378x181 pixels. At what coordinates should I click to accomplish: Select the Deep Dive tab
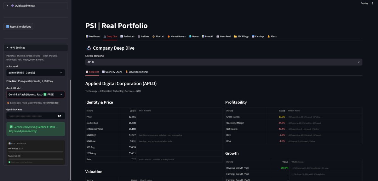coord(111,36)
